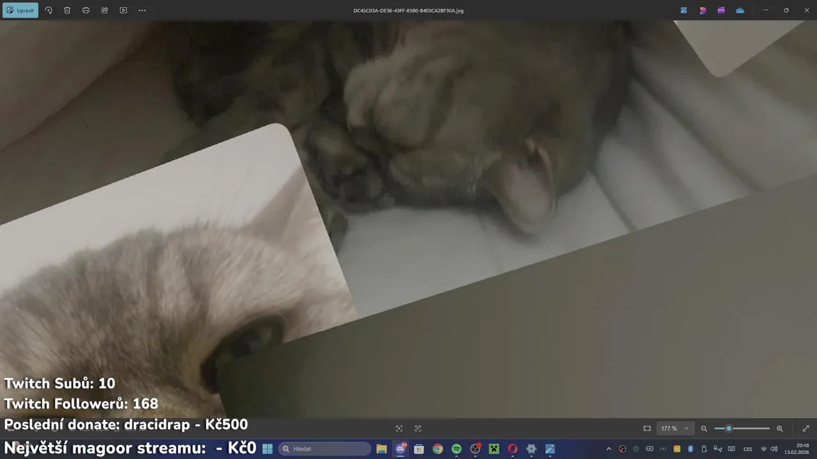
Task: Click the zoom out magnifier icon
Action: [704, 428]
